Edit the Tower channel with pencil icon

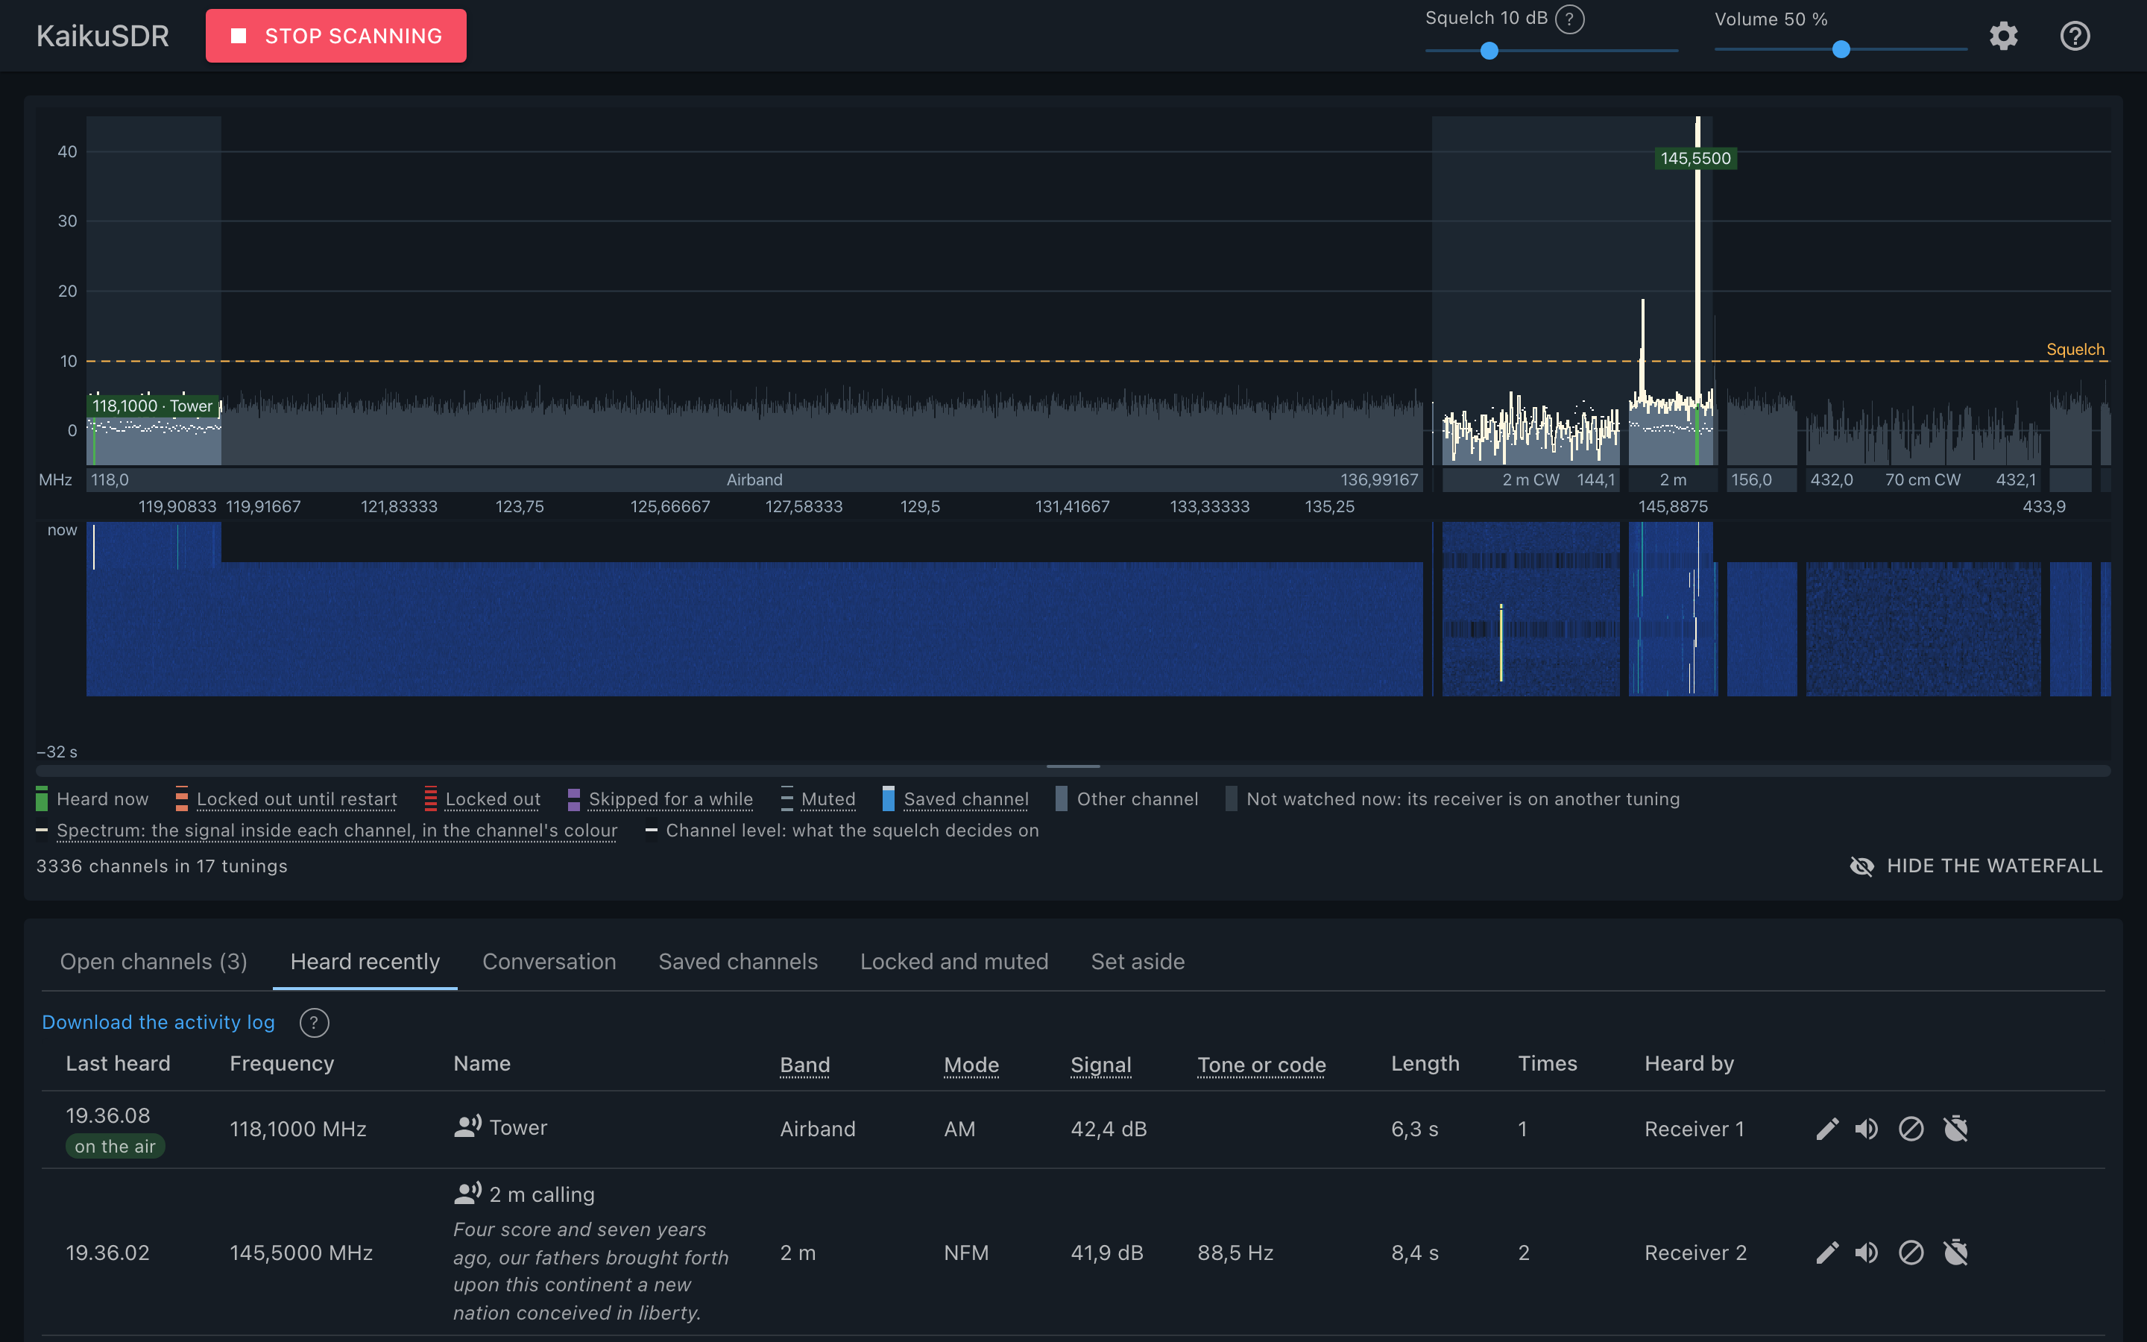(1826, 1129)
